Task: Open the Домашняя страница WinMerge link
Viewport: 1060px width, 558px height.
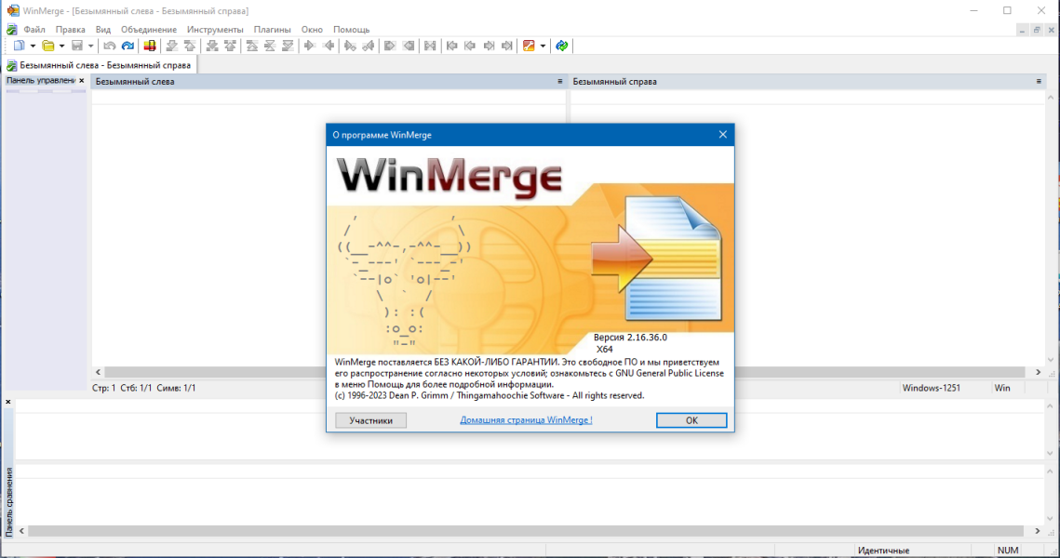Action: (x=526, y=420)
